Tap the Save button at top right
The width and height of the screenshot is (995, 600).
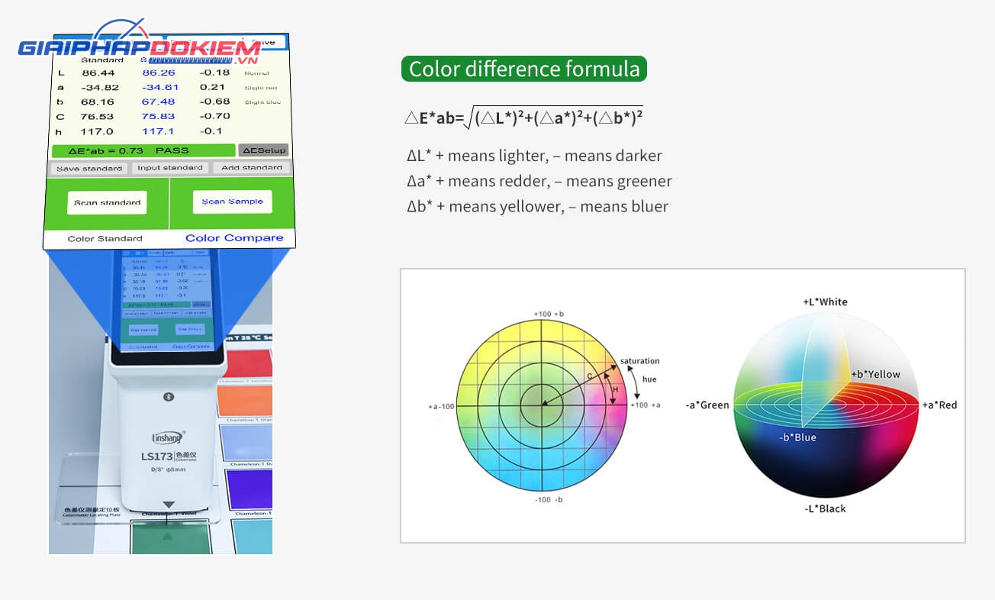pyautogui.click(x=263, y=42)
